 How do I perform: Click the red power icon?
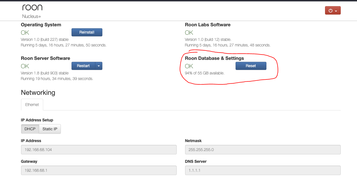331,10
